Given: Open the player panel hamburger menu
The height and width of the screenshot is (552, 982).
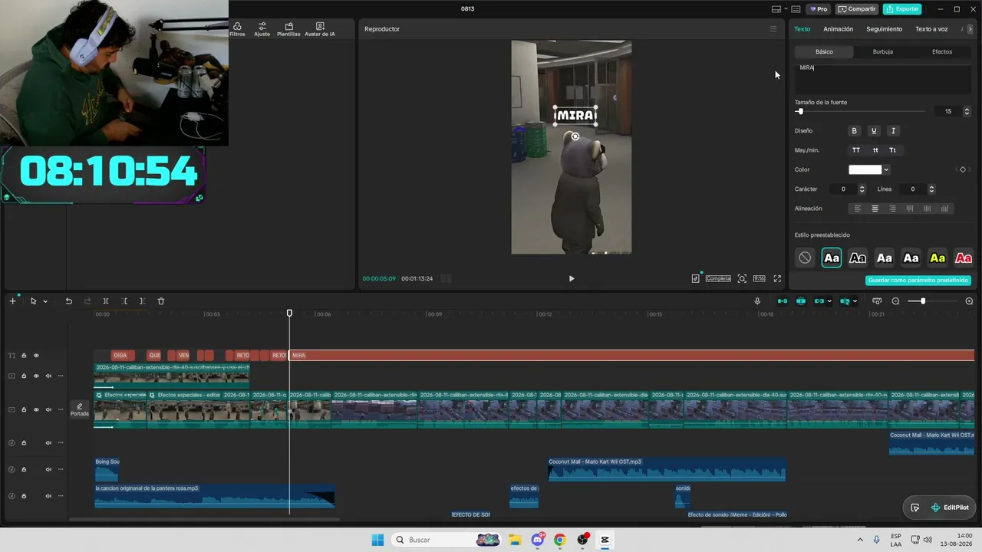Looking at the screenshot, I should point(773,29).
